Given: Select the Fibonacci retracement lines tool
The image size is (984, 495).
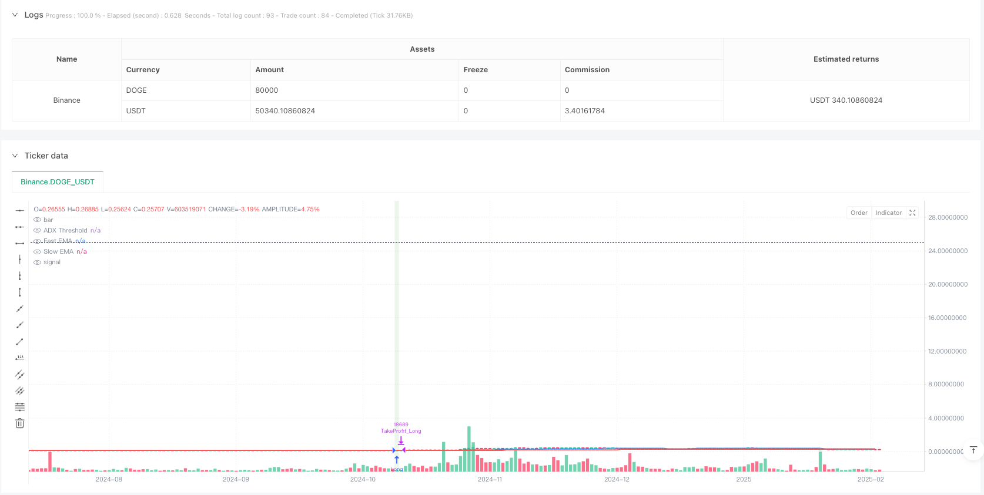Looking at the screenshot, I should pos(19,407).
